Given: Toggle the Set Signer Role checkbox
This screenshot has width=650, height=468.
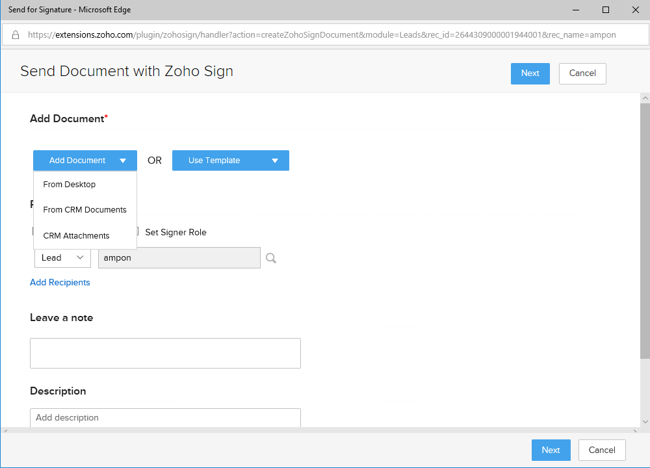Looking at the screenshot, I should point(136,231).
